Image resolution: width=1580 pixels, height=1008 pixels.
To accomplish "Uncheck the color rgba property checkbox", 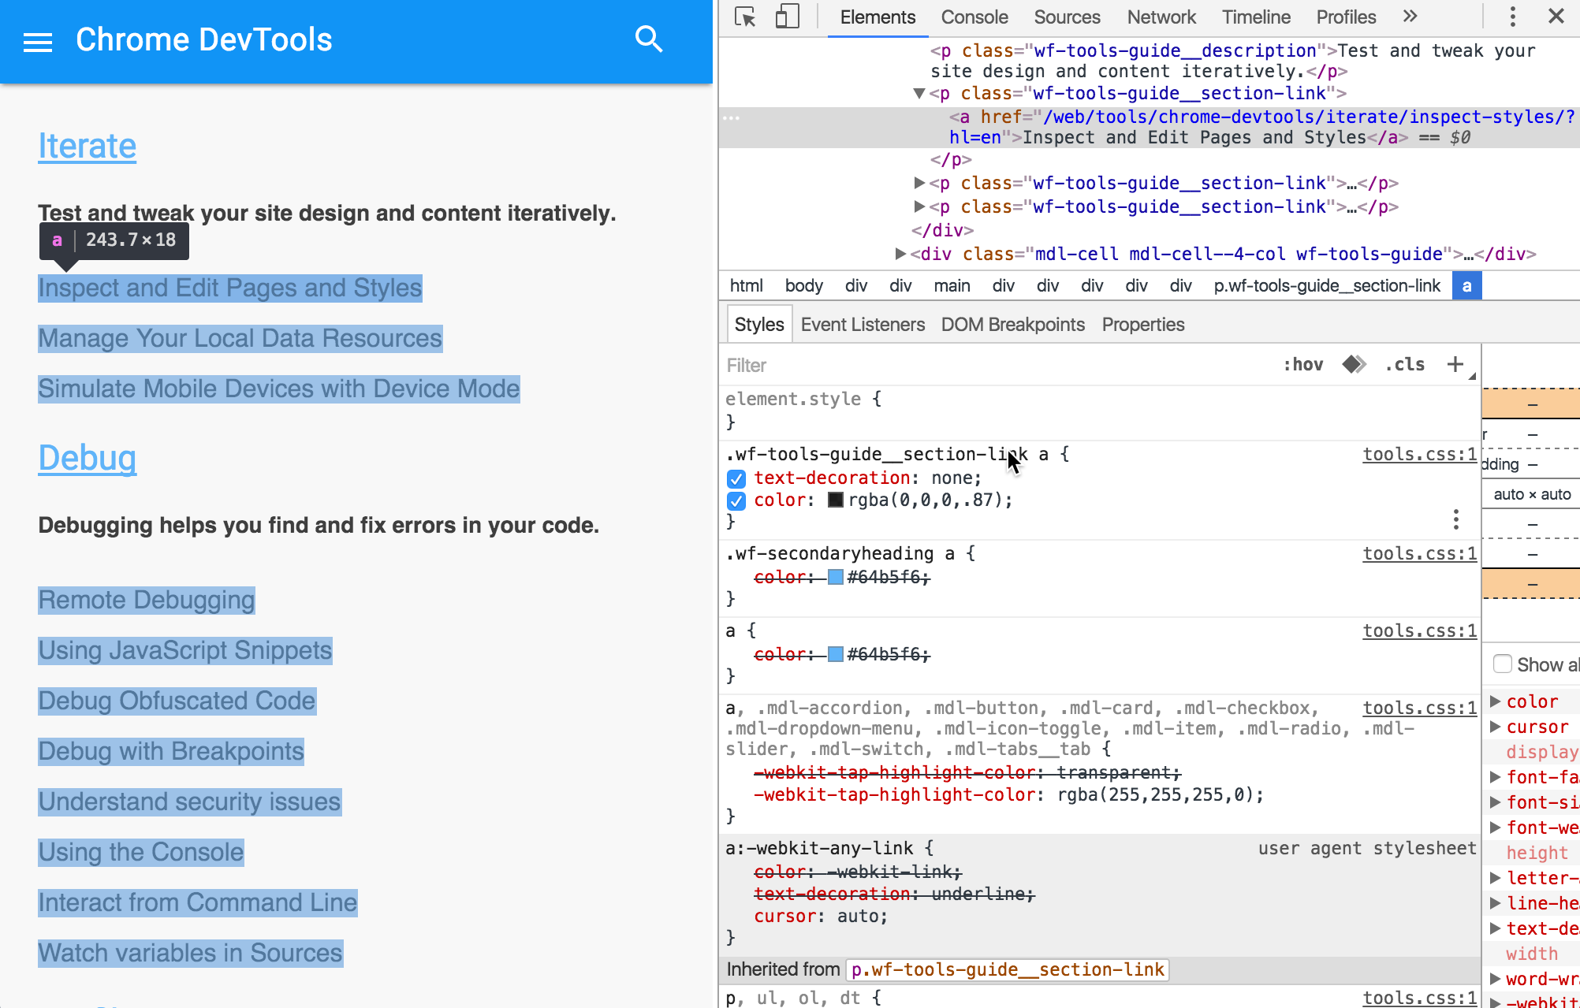I will [736, 500].
